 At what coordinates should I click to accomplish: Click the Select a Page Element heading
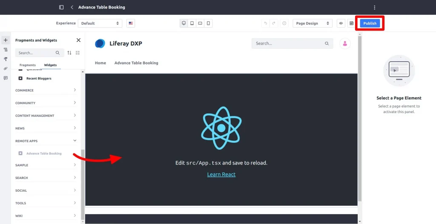click(399, 98)
